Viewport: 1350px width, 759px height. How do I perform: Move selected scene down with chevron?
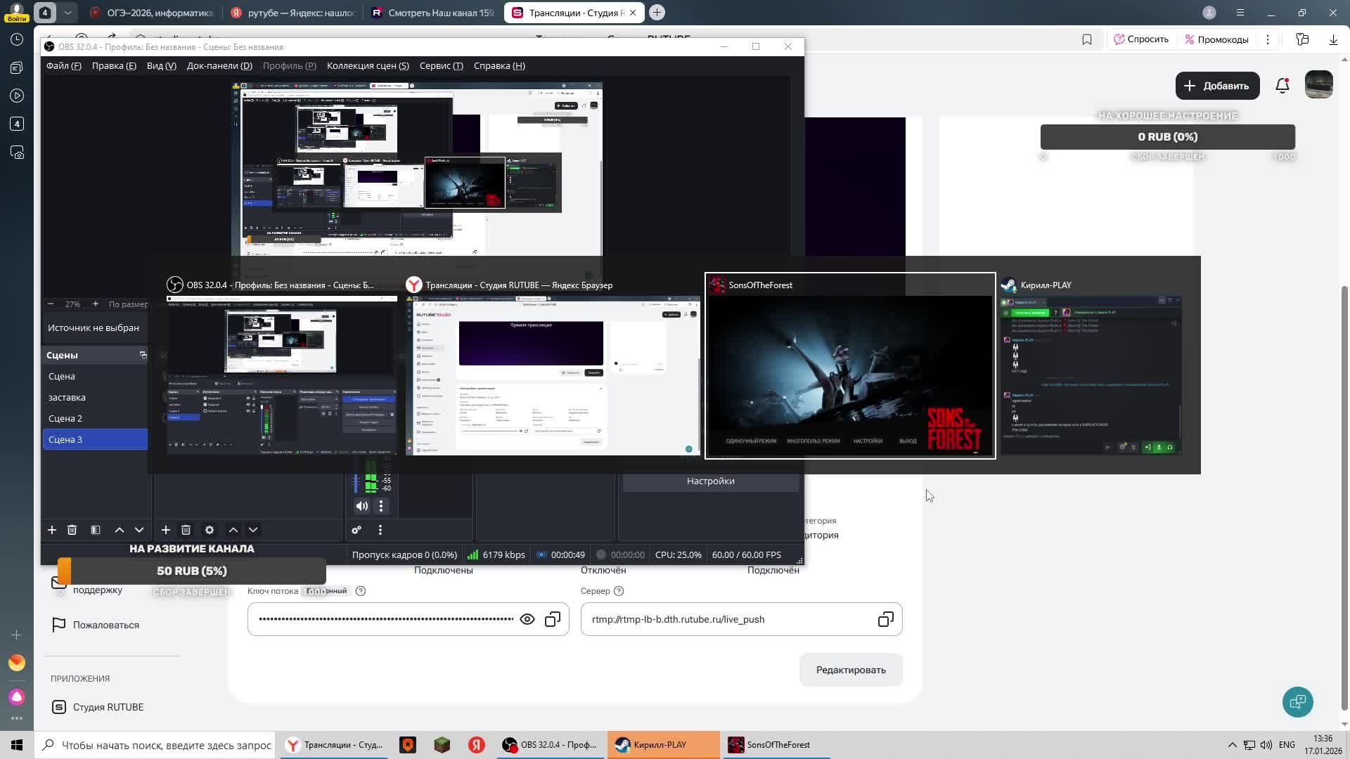(139, 530)
